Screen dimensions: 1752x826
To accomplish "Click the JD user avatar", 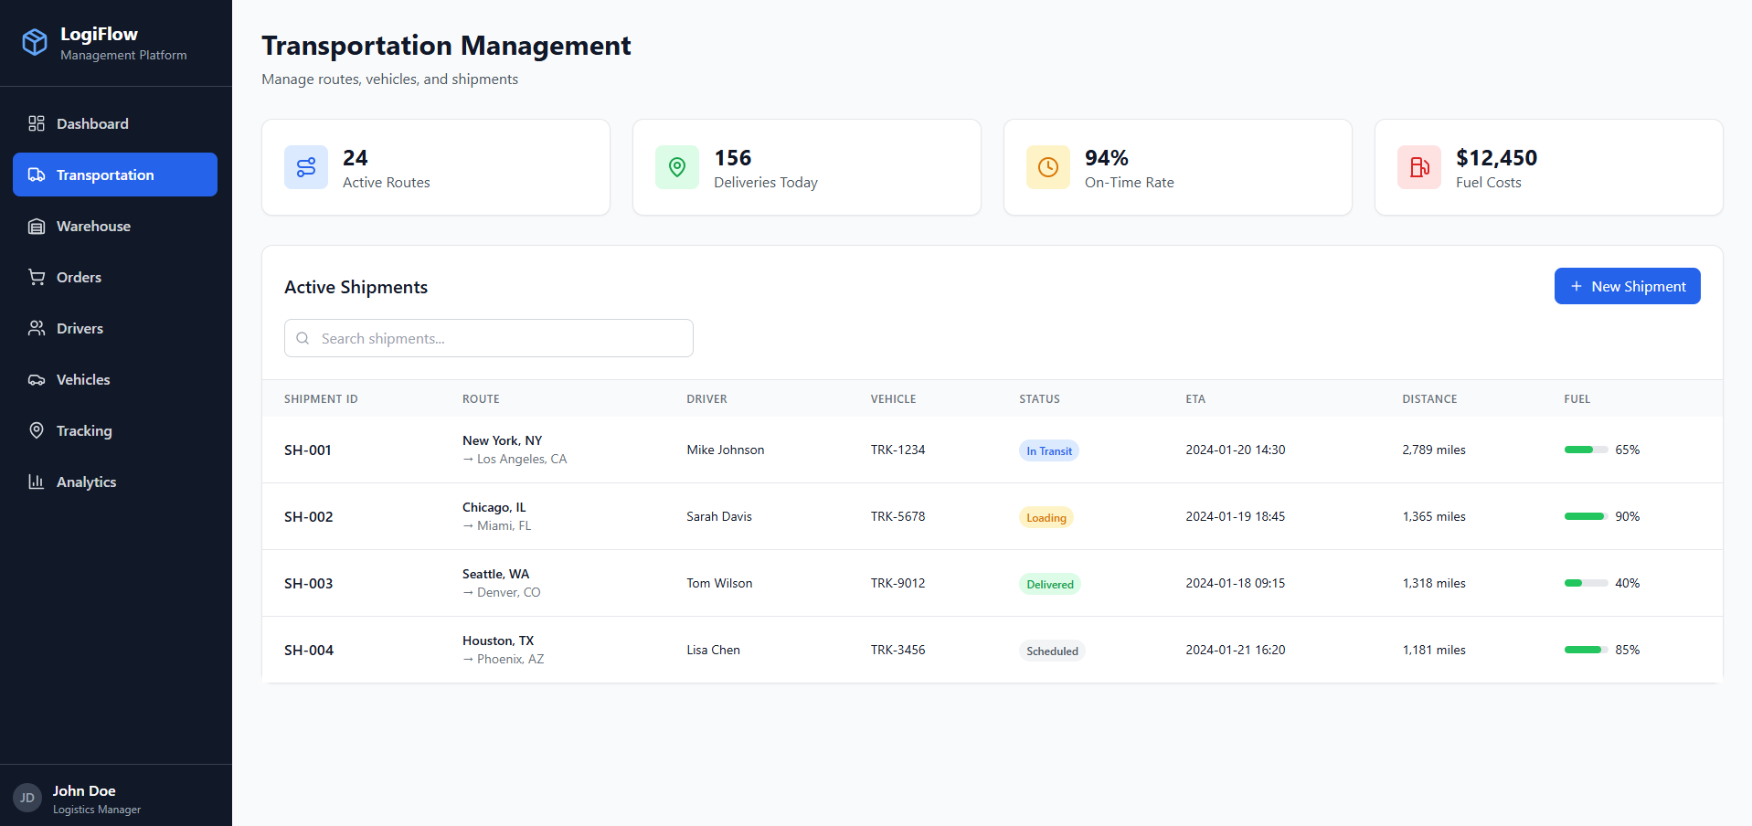I will coord(27,798).
